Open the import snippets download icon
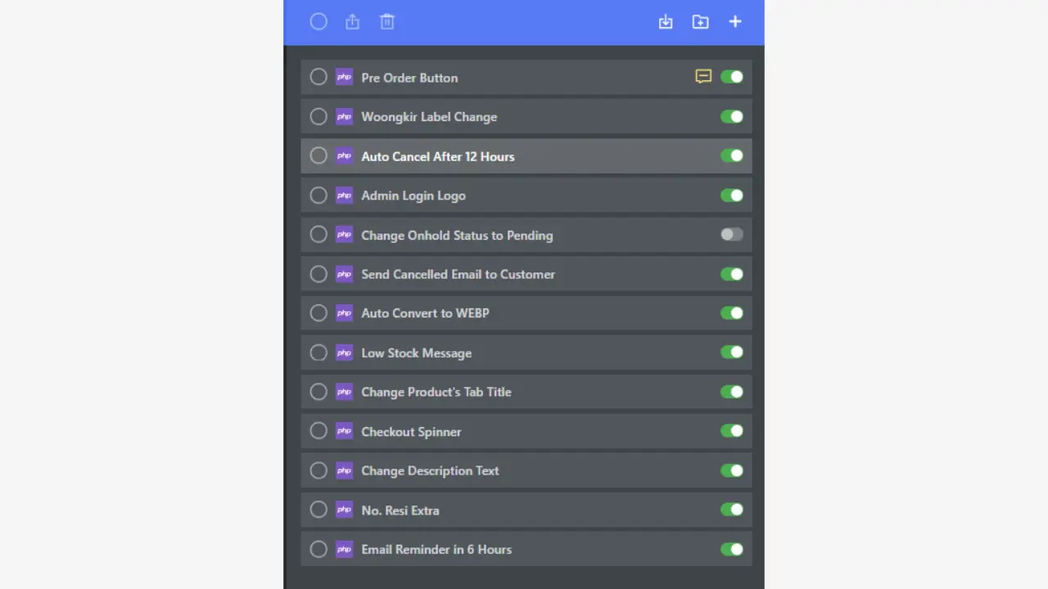The image size is (1048, 589). click(666, 21)
